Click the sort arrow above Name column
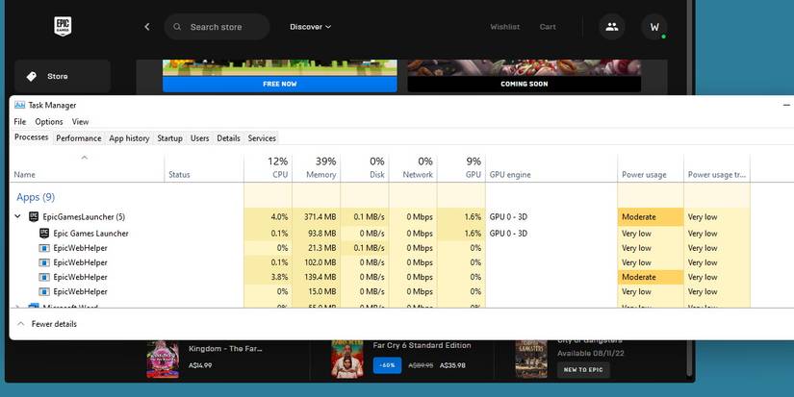Screen dimensions: 794x397 click(85, 158)
